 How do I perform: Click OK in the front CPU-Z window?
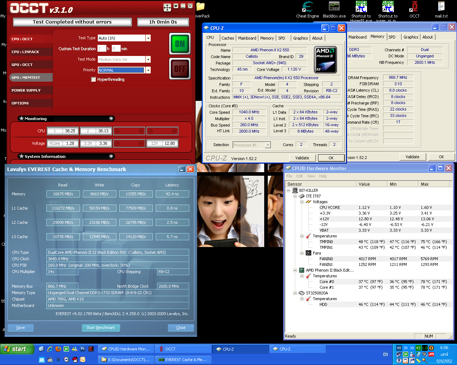331,158
